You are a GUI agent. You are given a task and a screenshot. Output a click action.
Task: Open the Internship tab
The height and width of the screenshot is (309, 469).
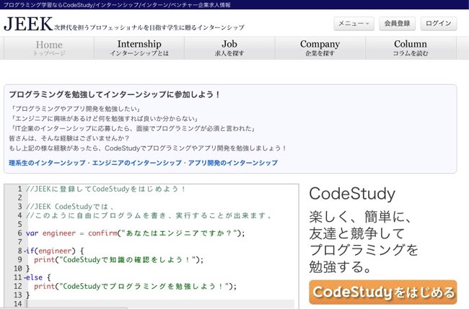click(139, 48)
